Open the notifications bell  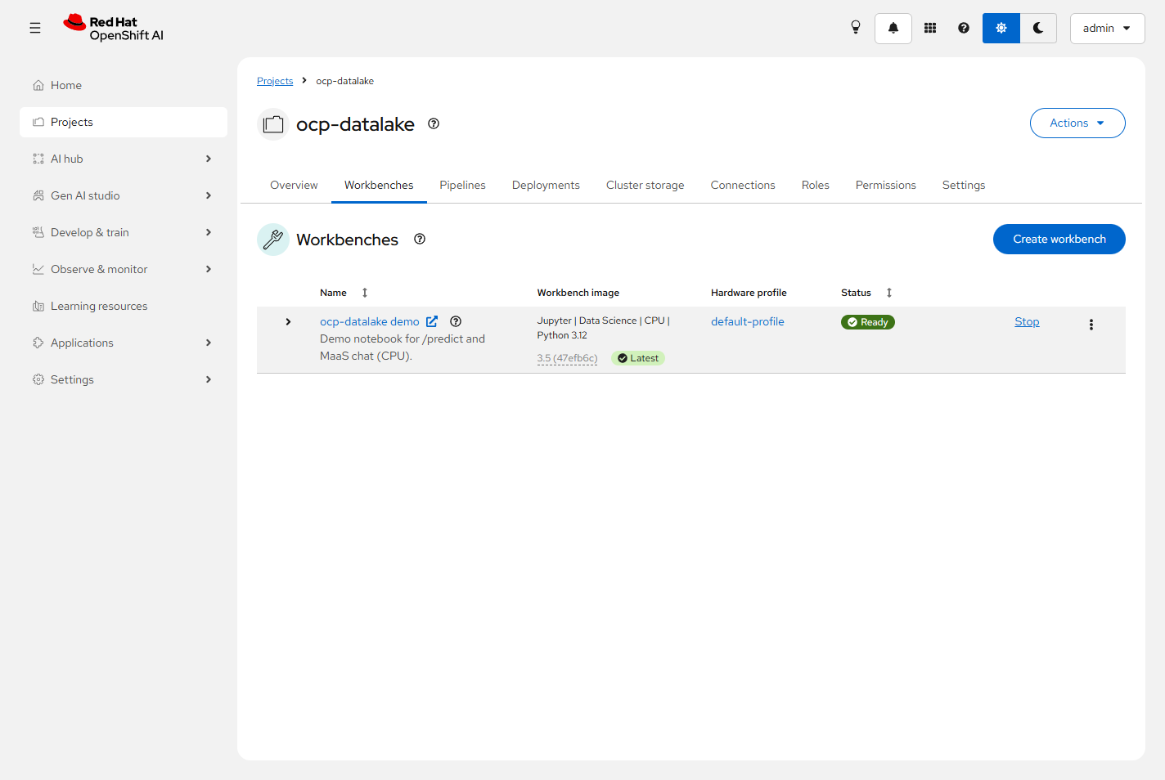coord(893,28)
